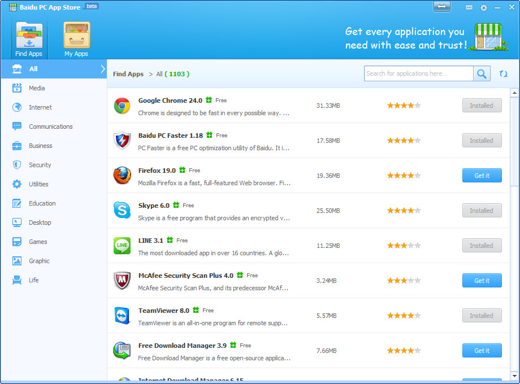Click the scrollbar up arrow
The width and height of the screenshot is (520, 384).
coord(514,93)
